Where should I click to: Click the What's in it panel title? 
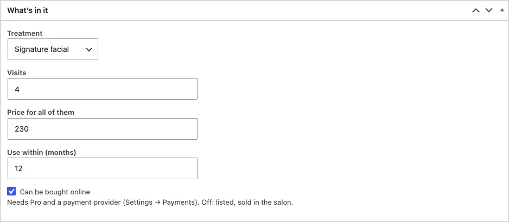[x=28, y=10]
